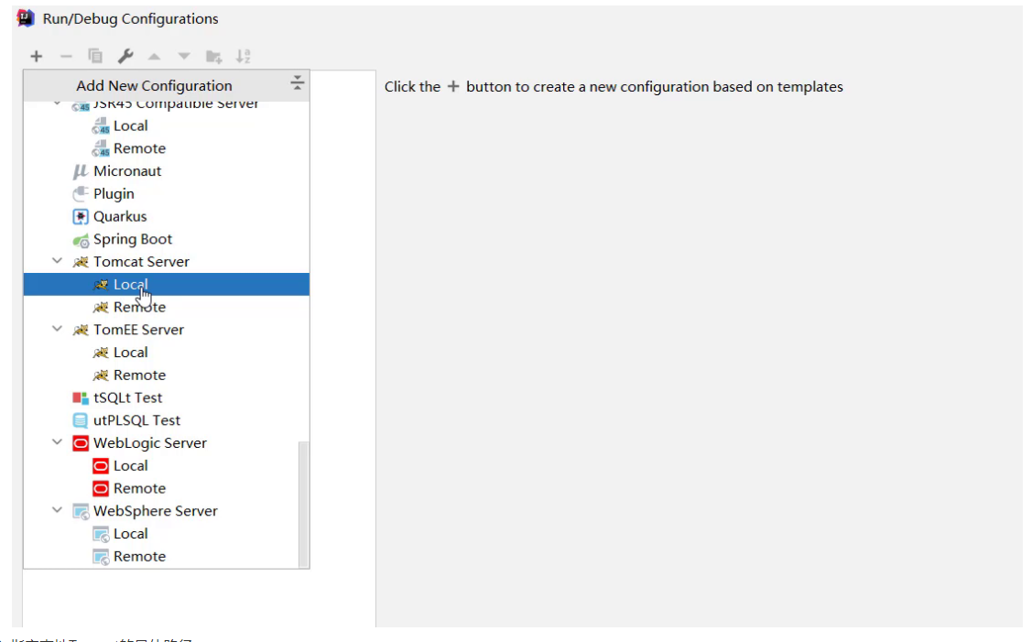Select Remote under JSR45 Compatible Server
Screen dimensions: 1032x642
(x=167, y=148)
